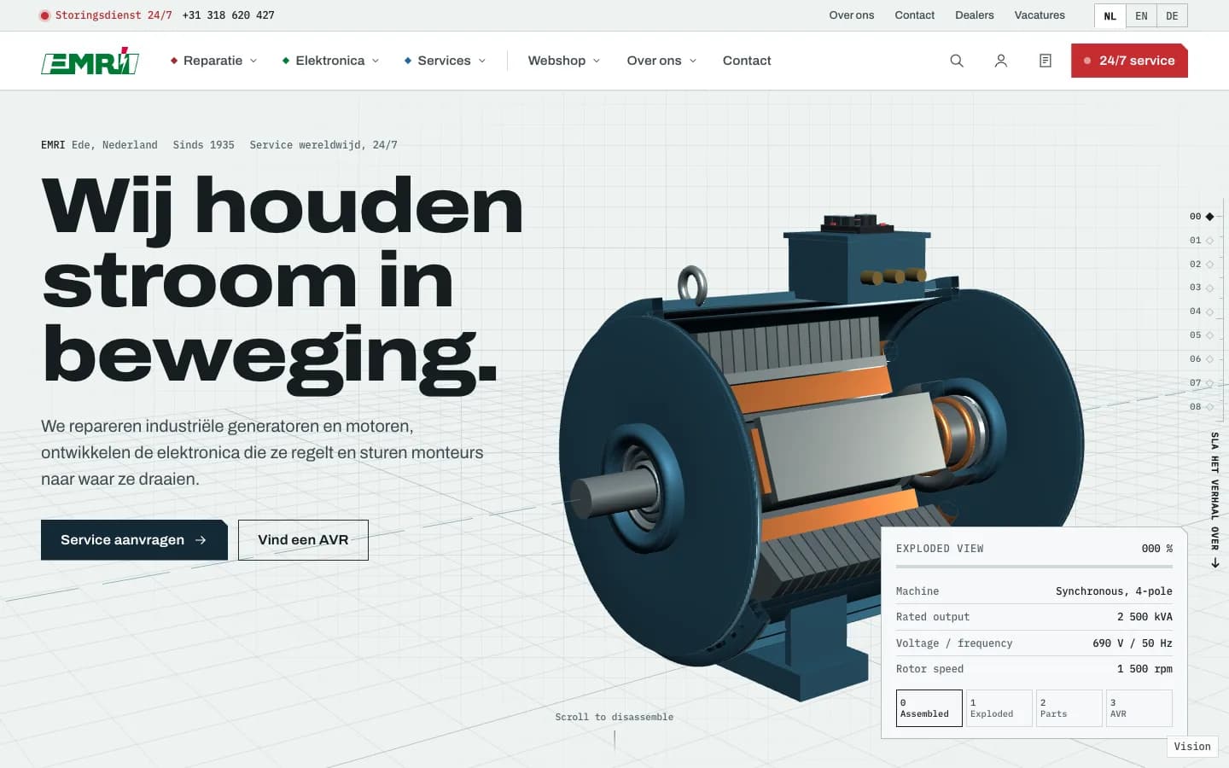Jump to section marker 04
The image size is (1229, 768).
coord(1202,311)
